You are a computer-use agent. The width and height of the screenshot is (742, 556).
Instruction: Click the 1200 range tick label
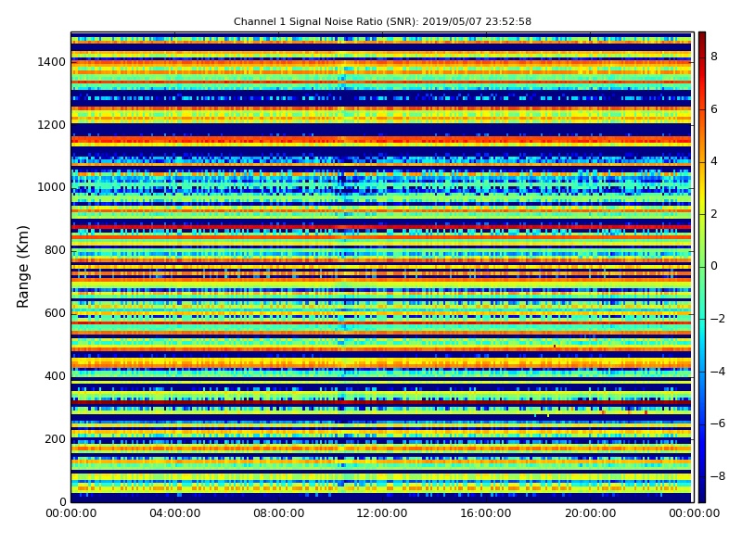tap(52, 125)
